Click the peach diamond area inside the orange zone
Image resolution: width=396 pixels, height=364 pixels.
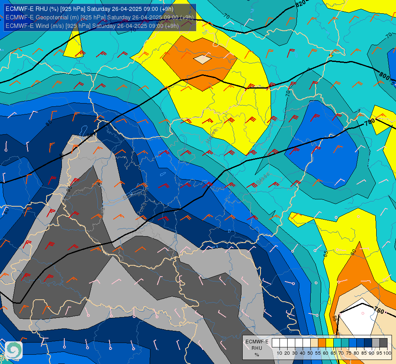[203, 59]
